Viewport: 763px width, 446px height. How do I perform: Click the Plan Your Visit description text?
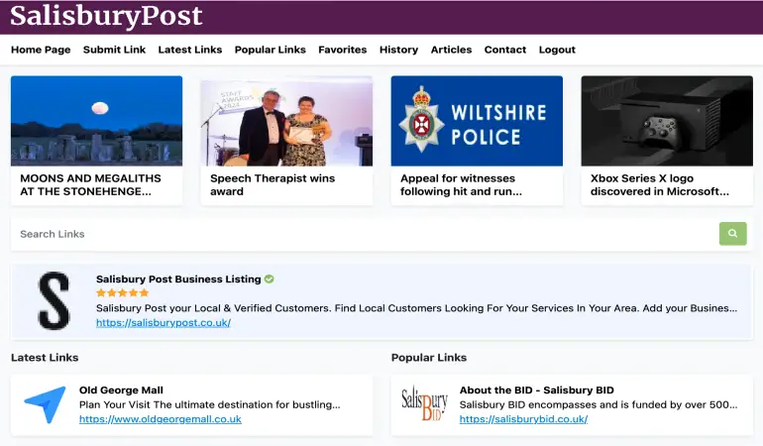pyautogui.click(x=210, y=404)
